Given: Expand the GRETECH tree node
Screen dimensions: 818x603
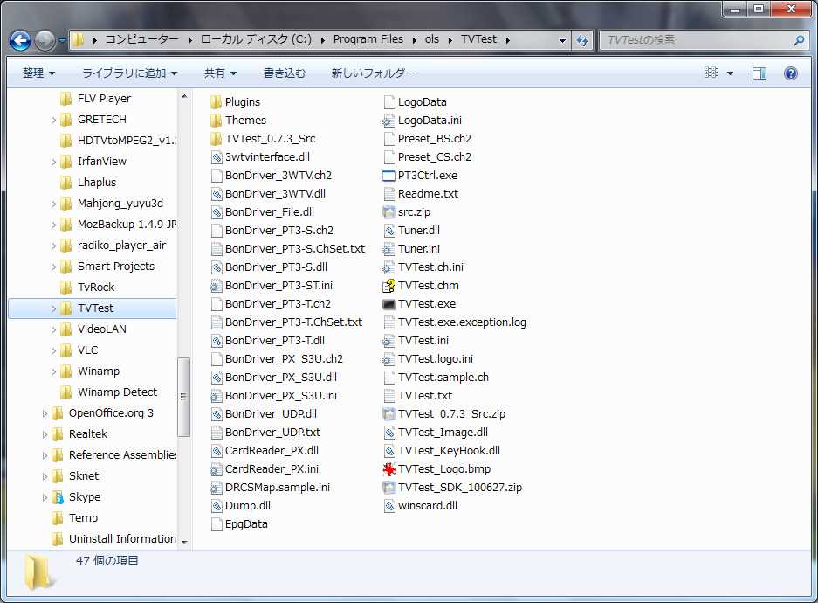Looking at the screenshot, I should pyautogui.click(x=52, y=120).
